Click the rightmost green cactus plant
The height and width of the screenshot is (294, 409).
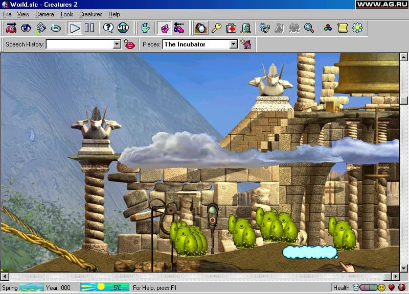[342, 234]
